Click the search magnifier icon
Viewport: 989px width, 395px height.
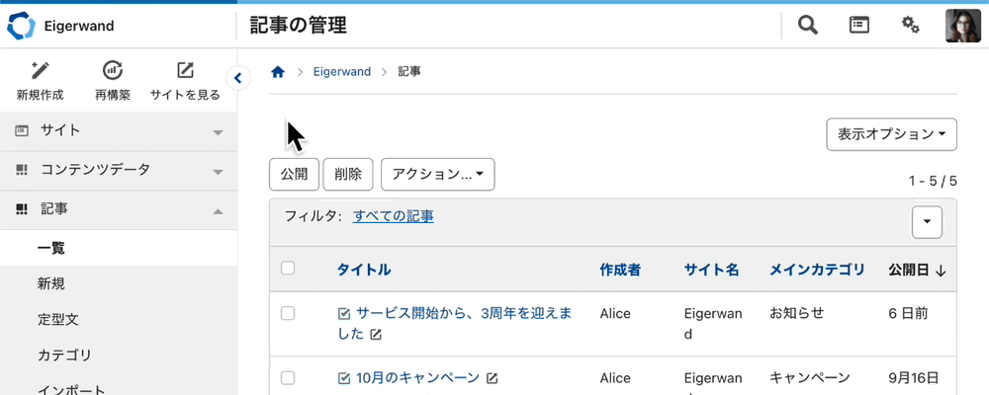point(808,26)
